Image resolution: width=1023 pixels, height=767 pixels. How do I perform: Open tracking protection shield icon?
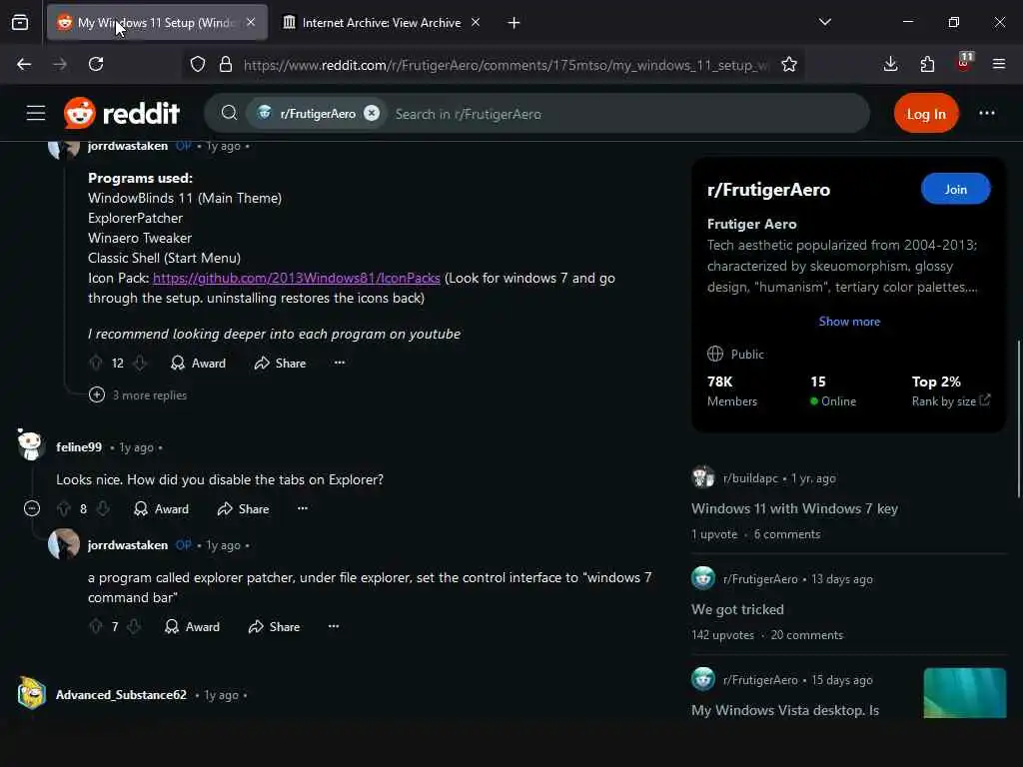pyautogui.click(x=198, y=65)
